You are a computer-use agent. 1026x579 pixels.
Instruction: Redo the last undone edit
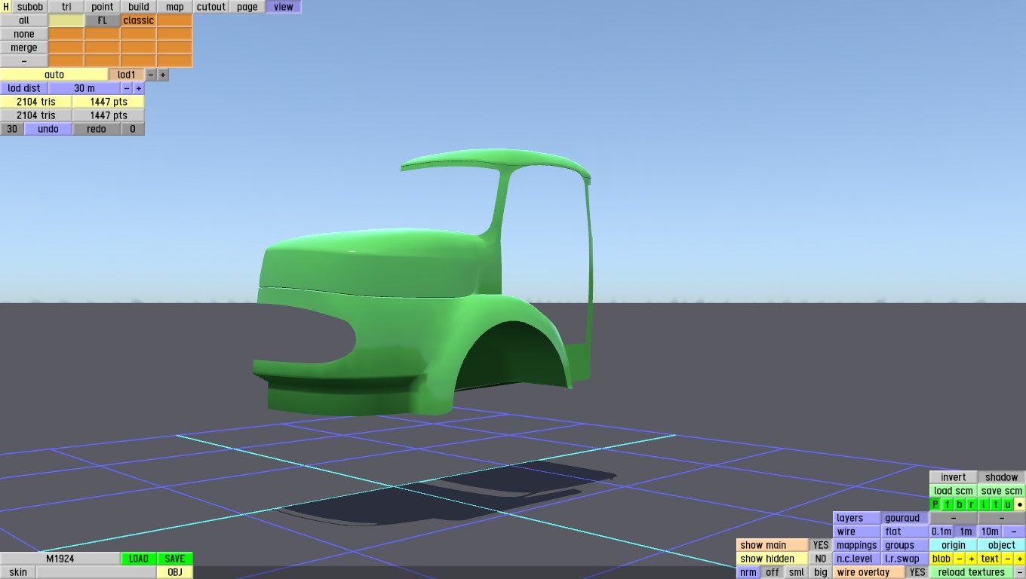pyautogui.click(x=97, y=129)
